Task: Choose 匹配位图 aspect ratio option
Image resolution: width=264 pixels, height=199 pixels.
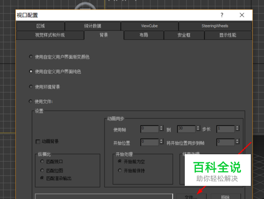Action: click(42, 170)
